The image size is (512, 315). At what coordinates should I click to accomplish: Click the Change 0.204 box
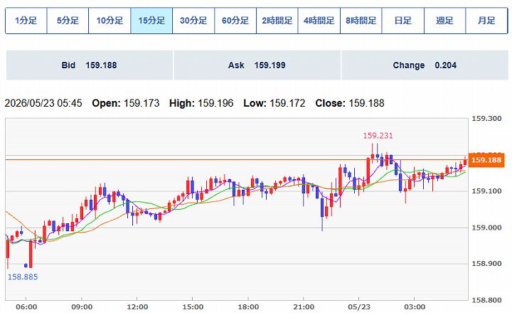425,65
